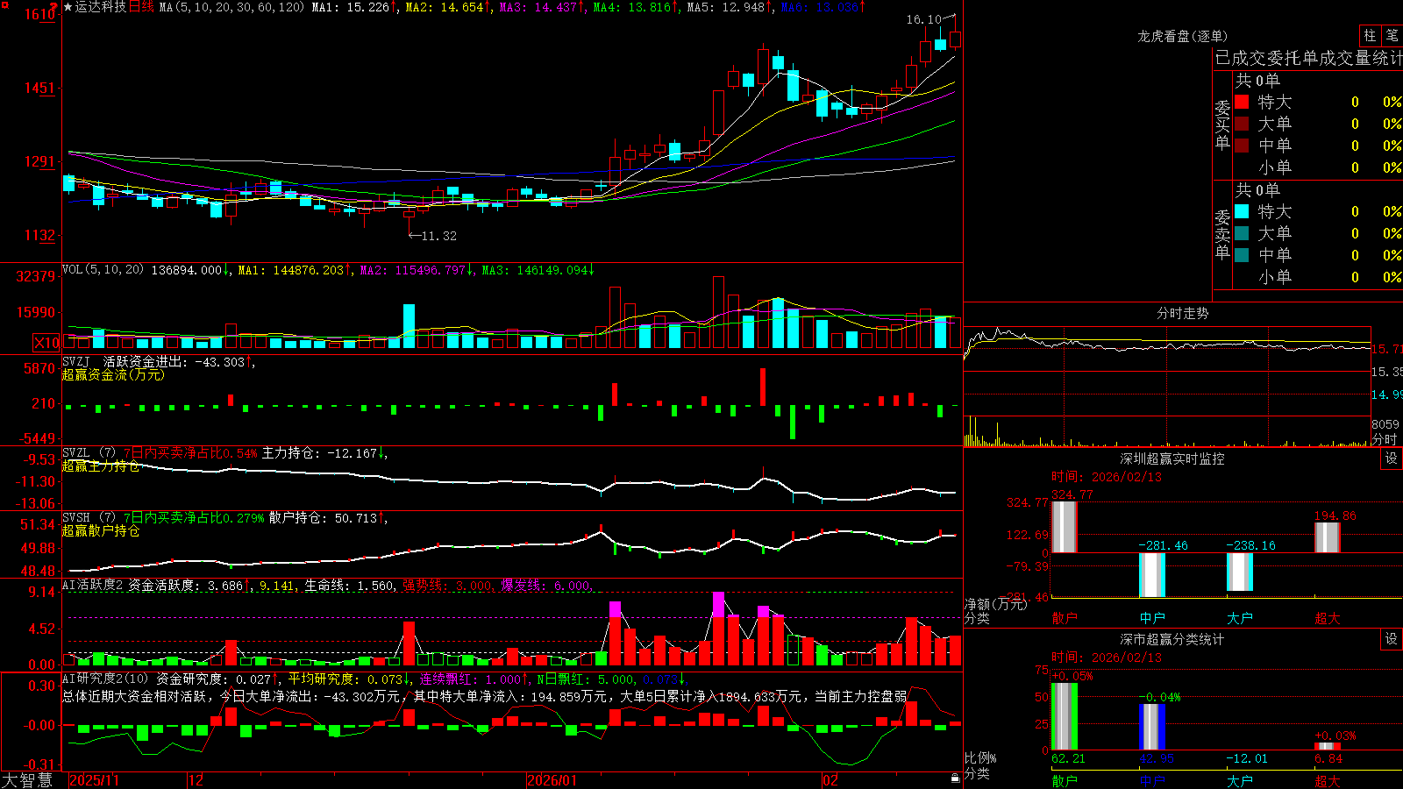Click the AI活跃度2 indicator label
The width and height of the screenshot is (1403, 789).
pos(93,585)
